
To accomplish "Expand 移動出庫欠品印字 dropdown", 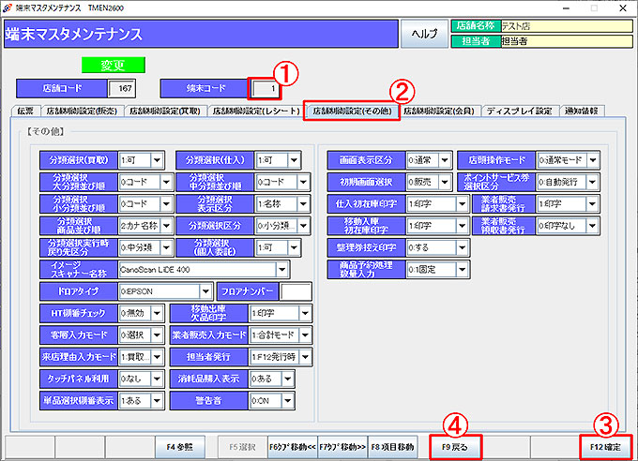I will tap(305, 314).
